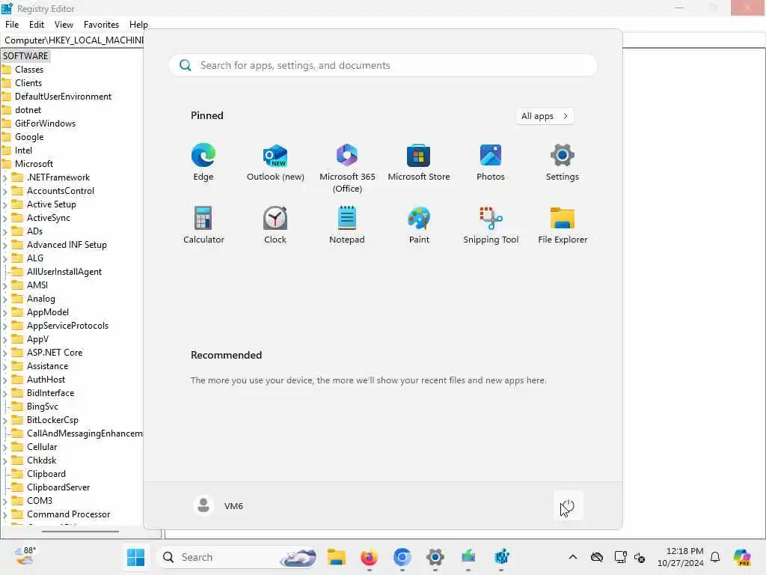Select the GitForWindows registry key
The height and width of the screenshot is (575, 766).
pyautogui.click(x=45, y=124)
